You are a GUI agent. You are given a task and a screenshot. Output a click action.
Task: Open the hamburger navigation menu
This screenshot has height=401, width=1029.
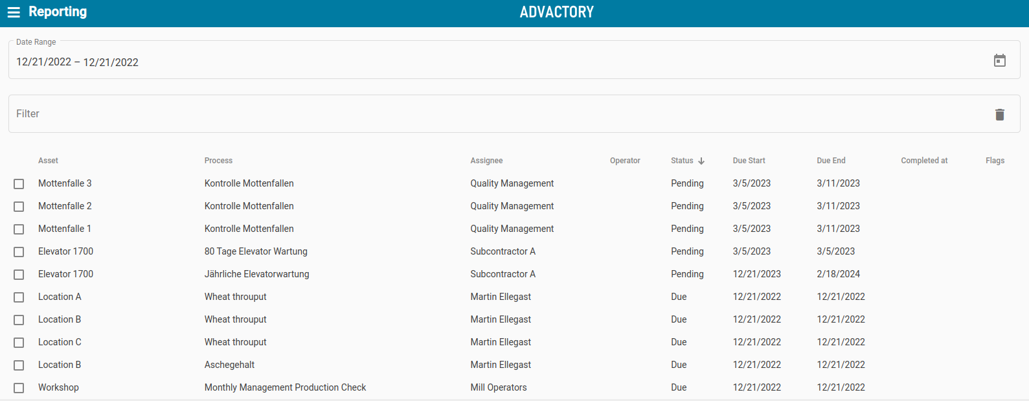14,12
